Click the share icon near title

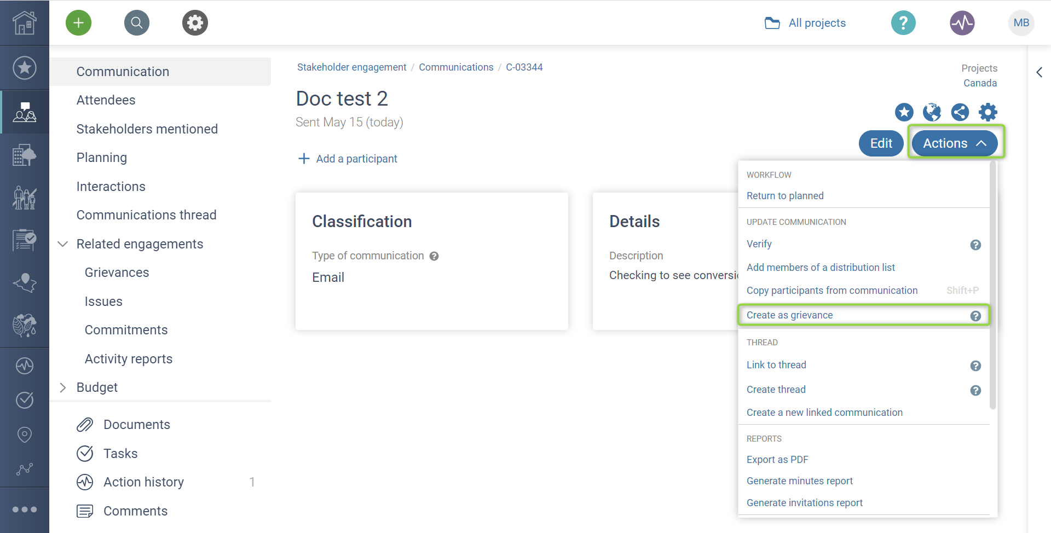(x=960, y=112)
